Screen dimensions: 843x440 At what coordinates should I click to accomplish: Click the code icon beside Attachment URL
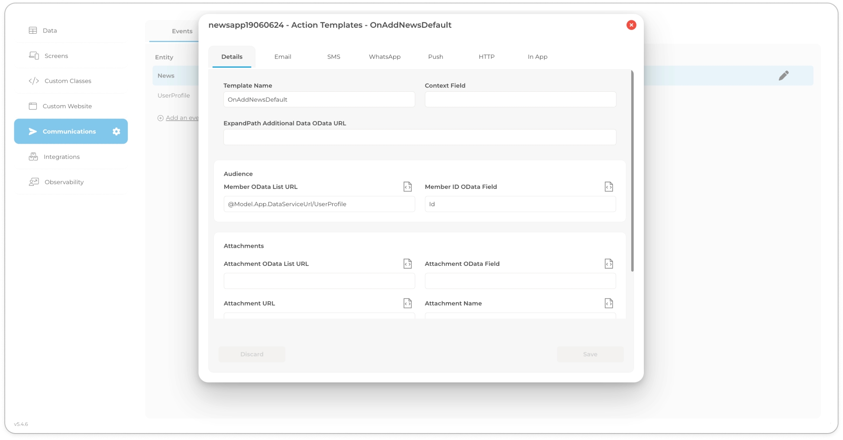(x=407, y=303)
